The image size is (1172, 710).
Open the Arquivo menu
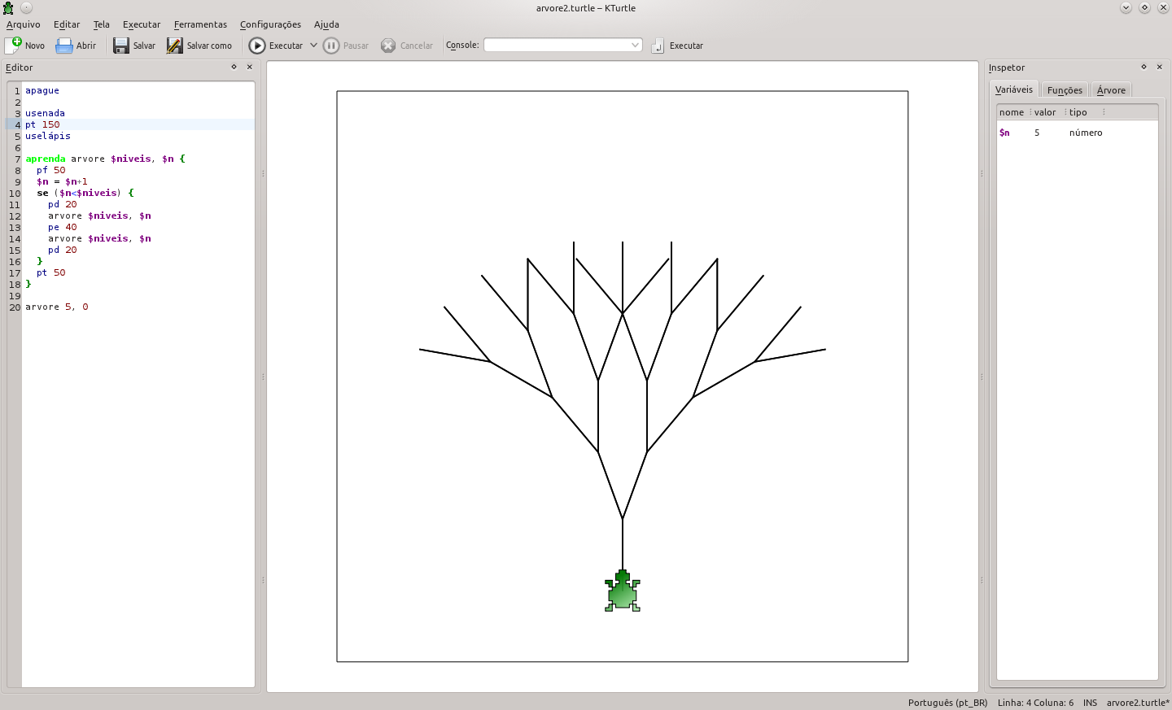[24, 24]
